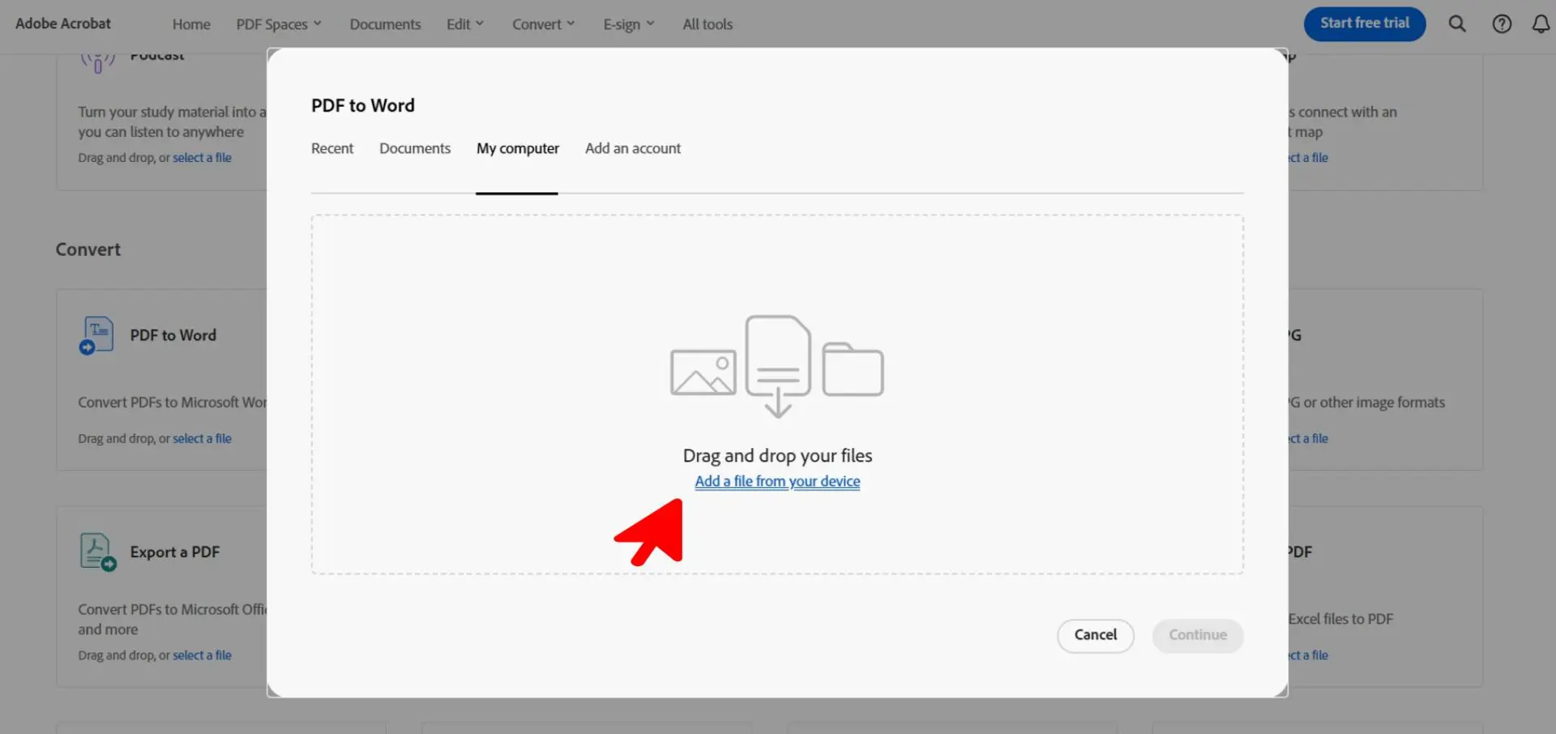1556x734 pixels.
Task: Switch to the Recent tab
Action: tap(332, 148)
